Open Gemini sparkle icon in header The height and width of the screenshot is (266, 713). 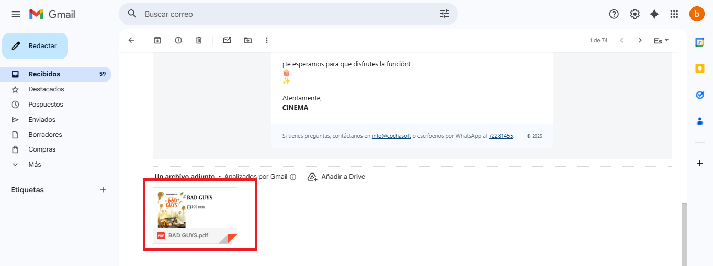tap(654, 14)
